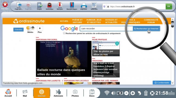Open Trier les photos par album article
The height and width of the screenshot is (98, 176).
[106, 49]
